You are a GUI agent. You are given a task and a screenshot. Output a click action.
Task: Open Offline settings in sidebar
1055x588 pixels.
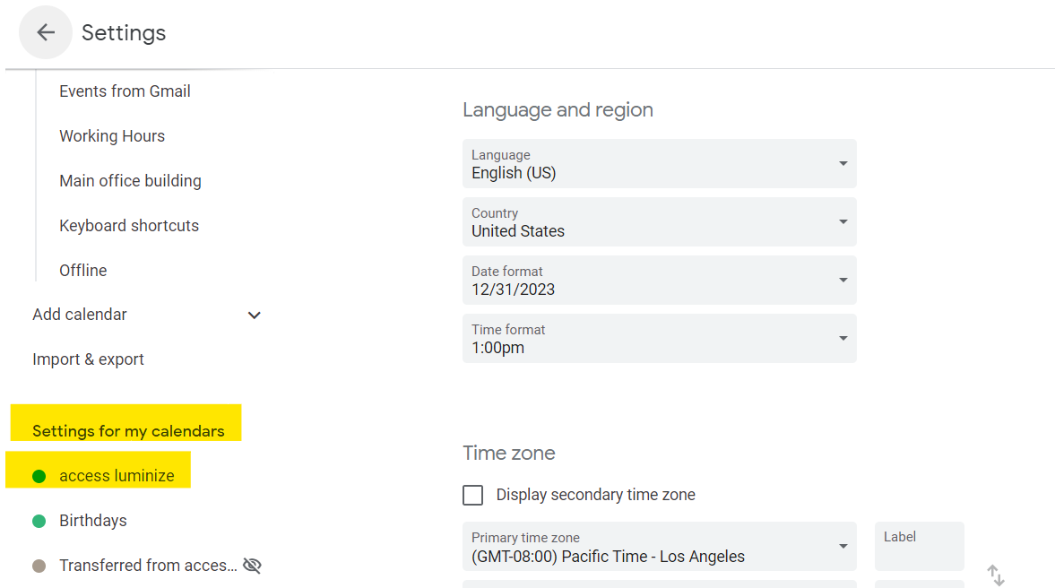[x=83, y=271]
